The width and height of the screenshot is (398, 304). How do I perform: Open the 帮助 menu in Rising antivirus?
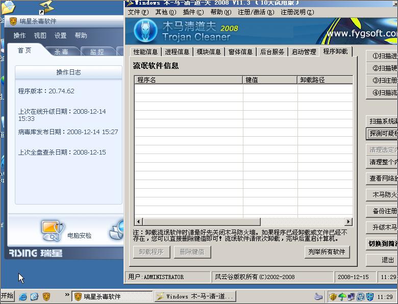click(x=81, y=35)
